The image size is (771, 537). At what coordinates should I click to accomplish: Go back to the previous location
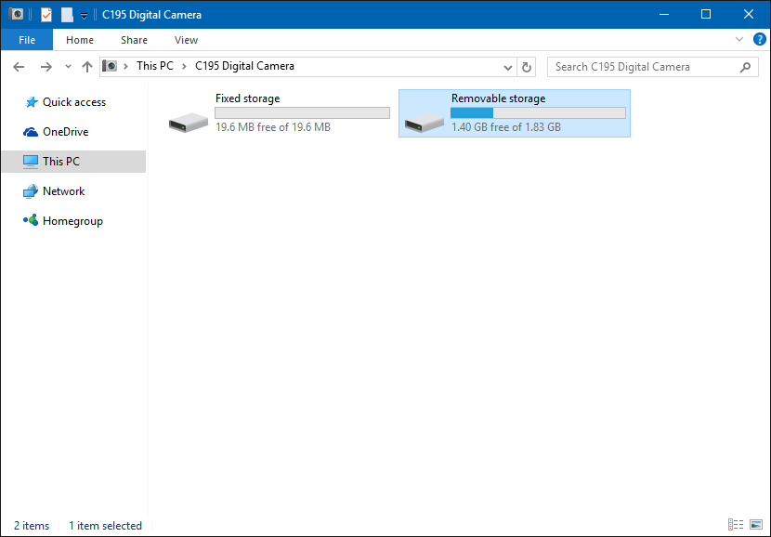click(x=19, y=67)
